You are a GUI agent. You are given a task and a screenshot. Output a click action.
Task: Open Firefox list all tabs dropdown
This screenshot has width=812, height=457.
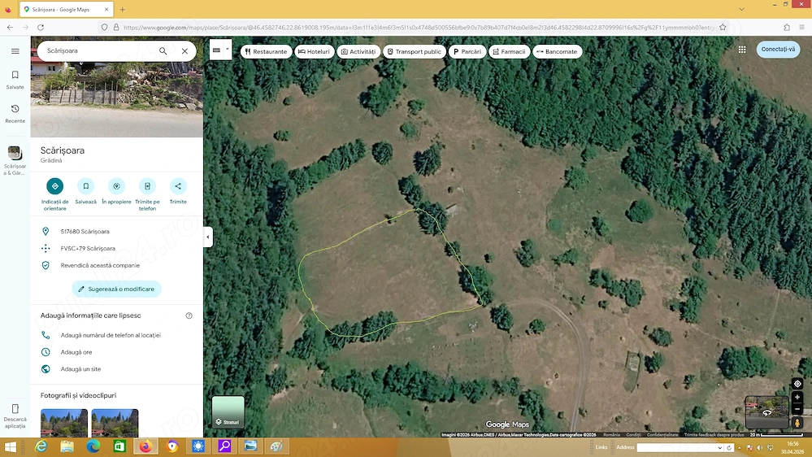741,9
